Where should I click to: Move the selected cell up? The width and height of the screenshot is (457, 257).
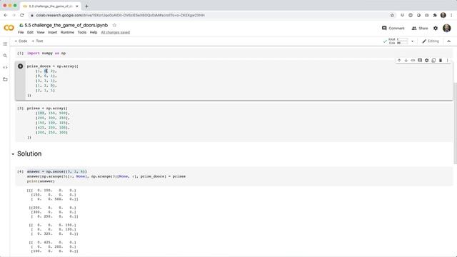tap(399, 60)
